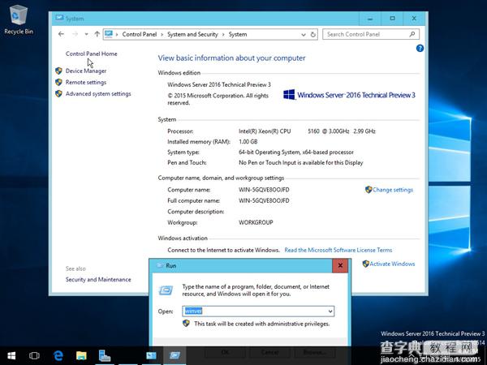The image size is (487, 365).
Task: Open Task View from taskbar
Action: tap(34, 355)
